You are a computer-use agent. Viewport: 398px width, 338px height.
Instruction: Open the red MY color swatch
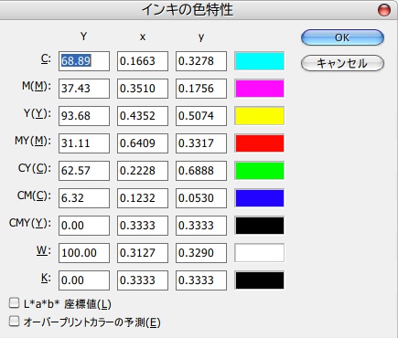(260, 143)
